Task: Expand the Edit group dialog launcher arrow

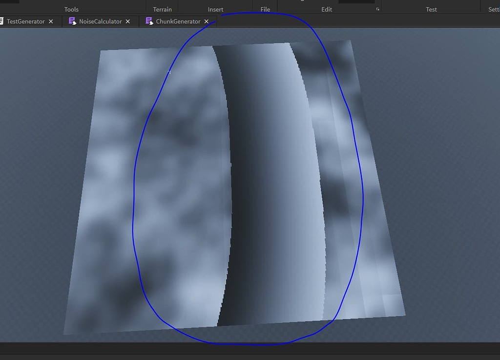Action: (377, 10)
